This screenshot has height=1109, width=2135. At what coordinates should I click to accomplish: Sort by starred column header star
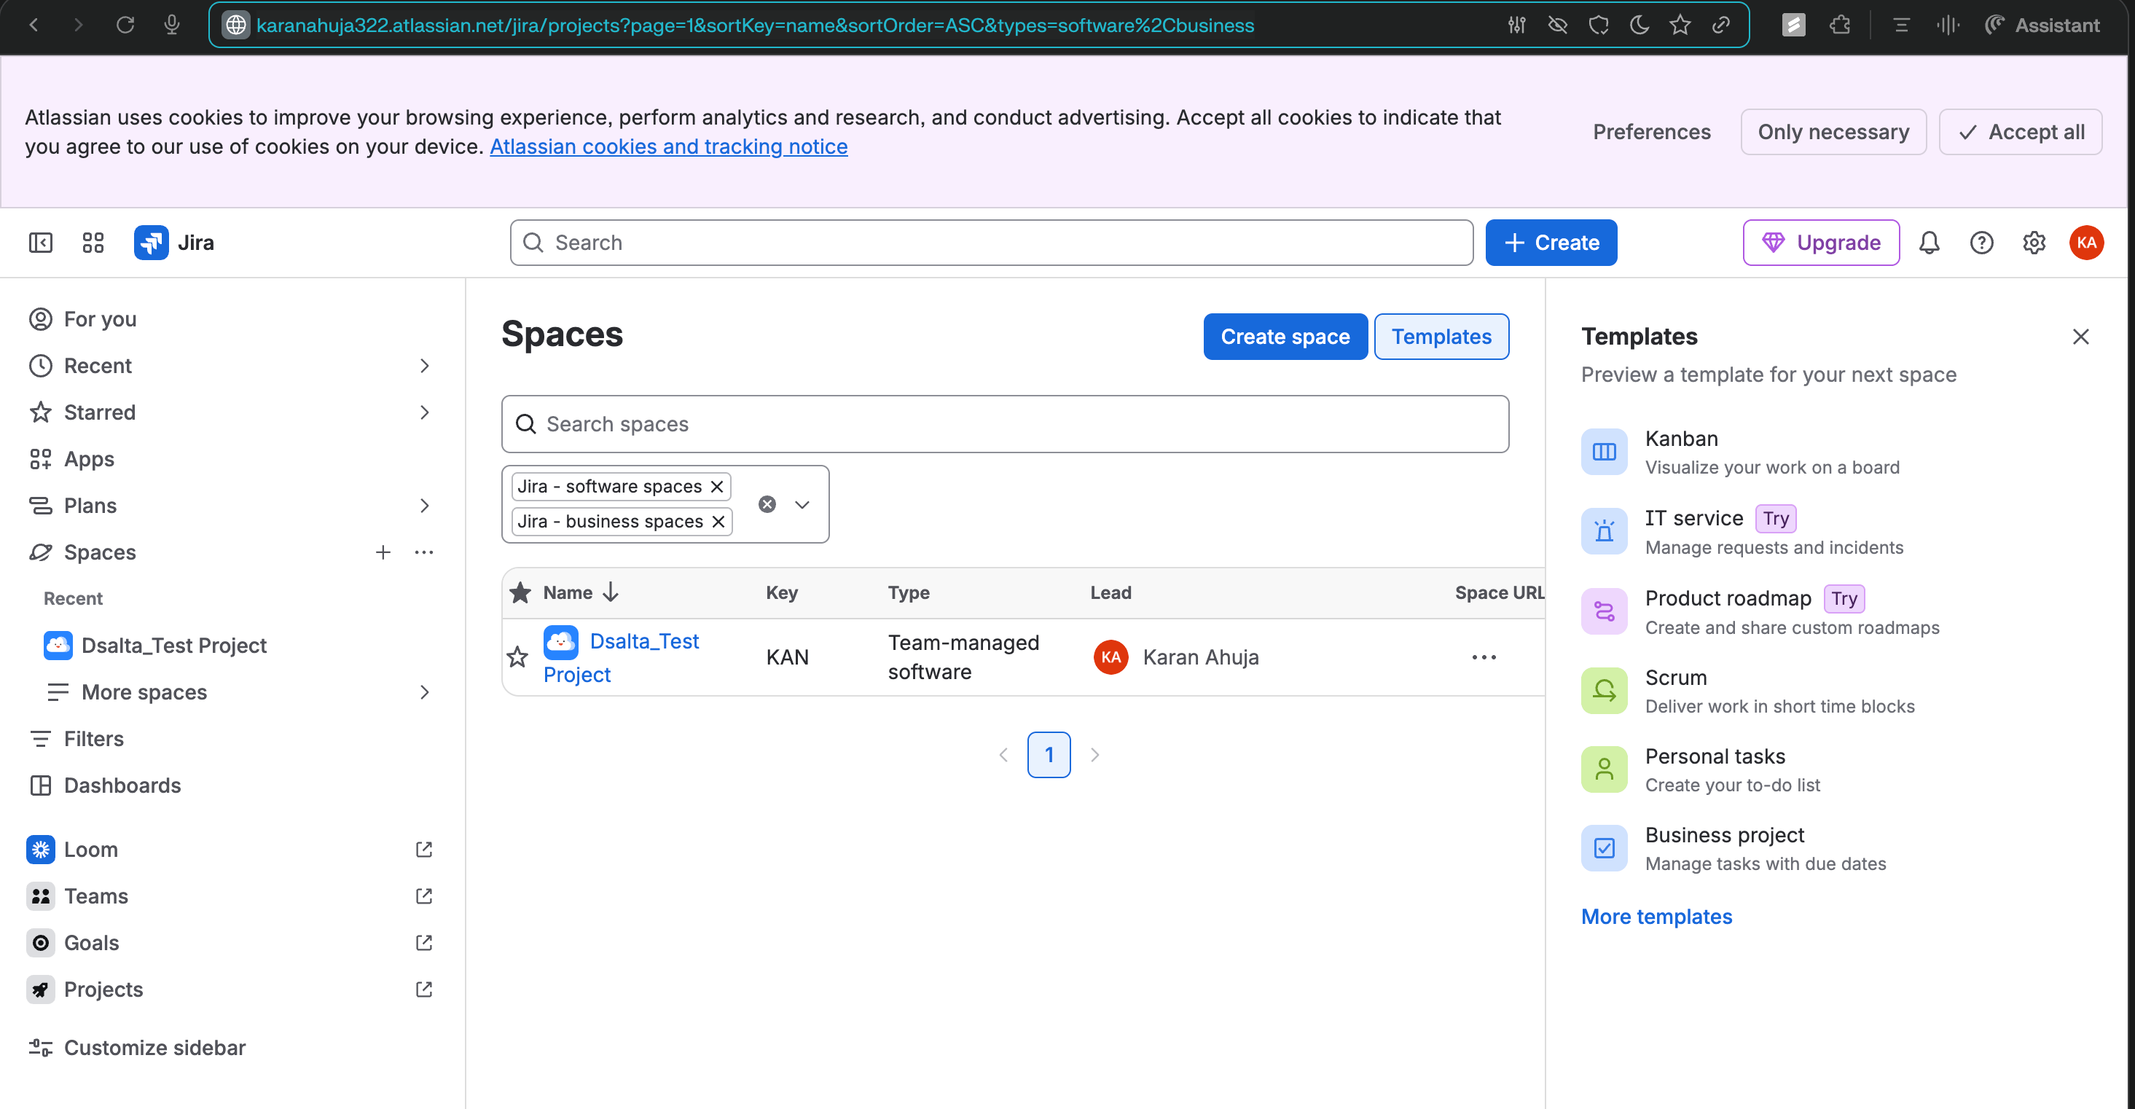520,592
